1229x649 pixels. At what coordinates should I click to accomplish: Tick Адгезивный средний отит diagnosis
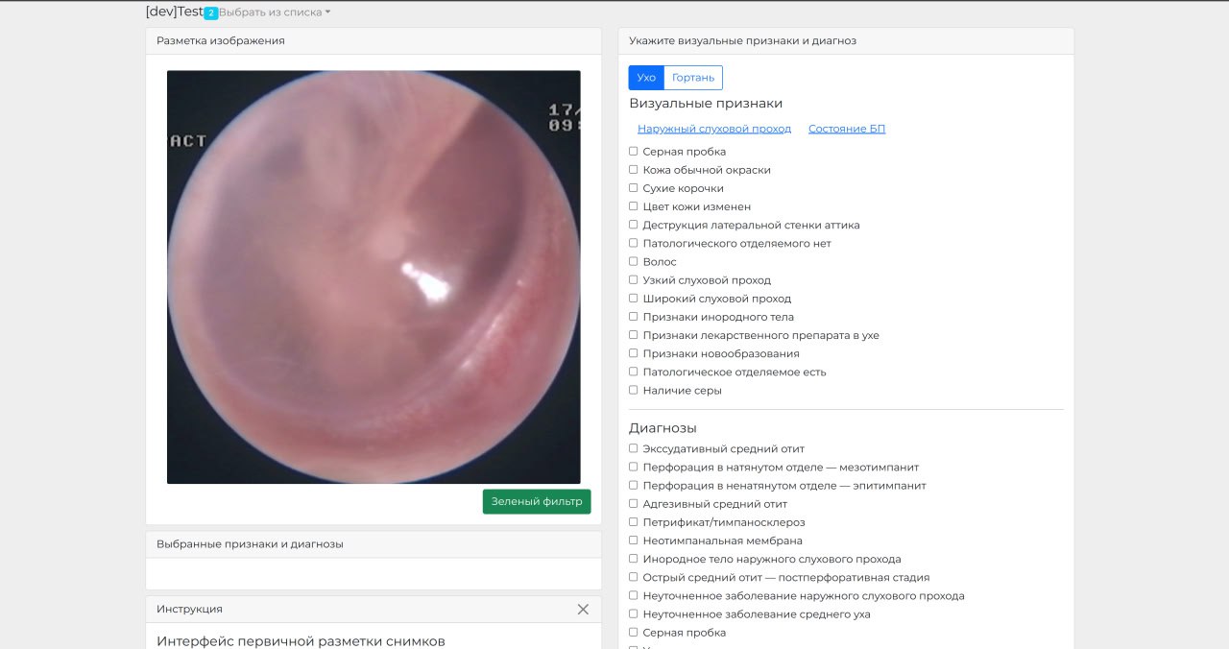tap(634, 503)
